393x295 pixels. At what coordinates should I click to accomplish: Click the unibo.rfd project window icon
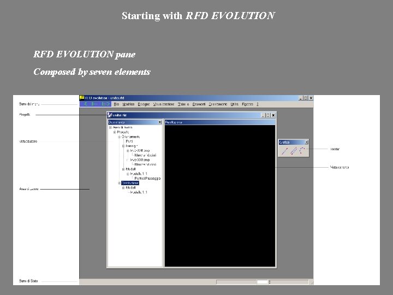(110, 115)
